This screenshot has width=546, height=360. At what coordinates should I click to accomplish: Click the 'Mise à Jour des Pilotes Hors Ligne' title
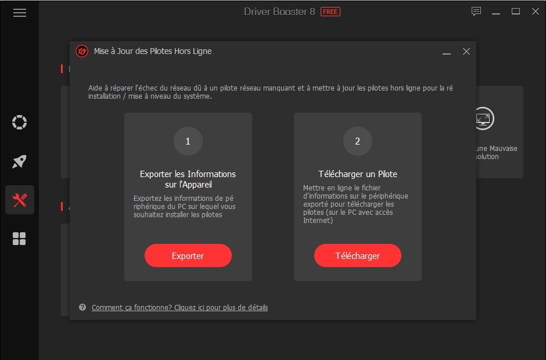coord(153,51)
